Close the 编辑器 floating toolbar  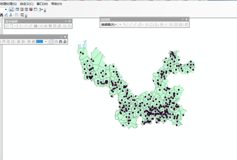pyautogui.click(x=187, y=19)
